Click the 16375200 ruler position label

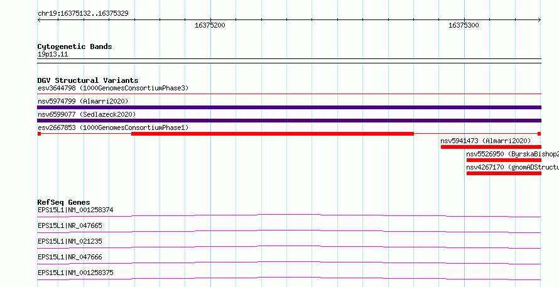click(210, 26)
